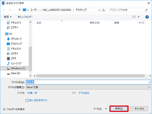
Task: Click the search magnifier icon
Action: [x=146, y=10]
